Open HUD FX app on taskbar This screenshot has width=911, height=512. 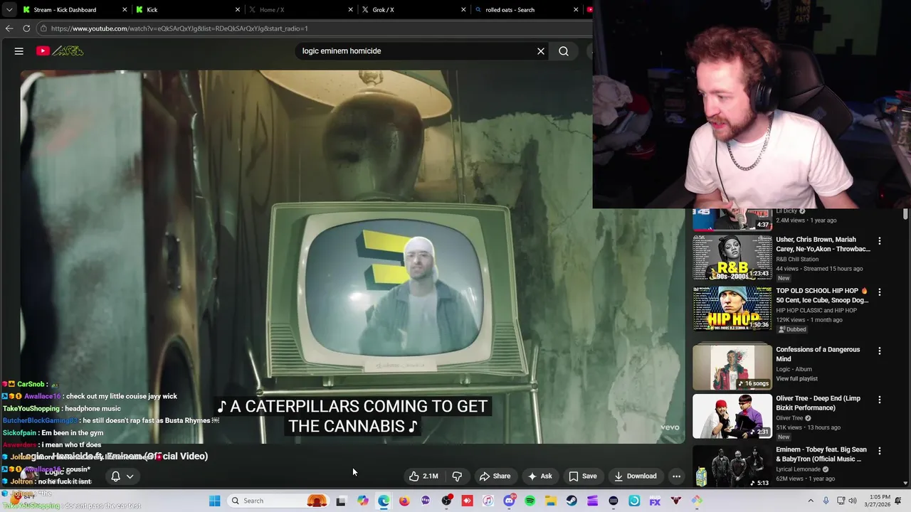tap(655, 501)
